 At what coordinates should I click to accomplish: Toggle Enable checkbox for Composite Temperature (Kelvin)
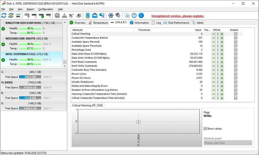(236, 38)
